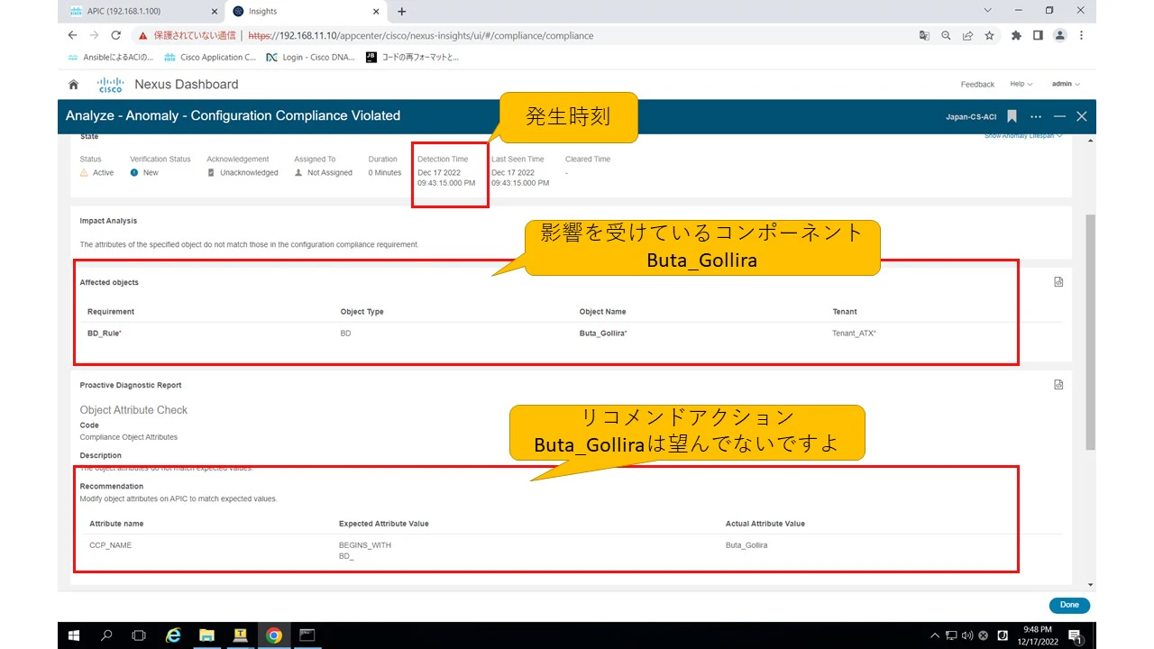Click the Done button
The image size is (1154, 649).
click(1069, 605)
